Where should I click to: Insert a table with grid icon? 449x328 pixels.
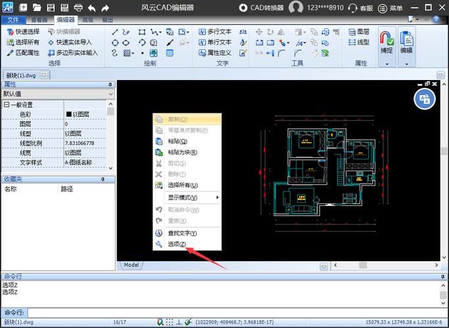(x=170, y=53)
